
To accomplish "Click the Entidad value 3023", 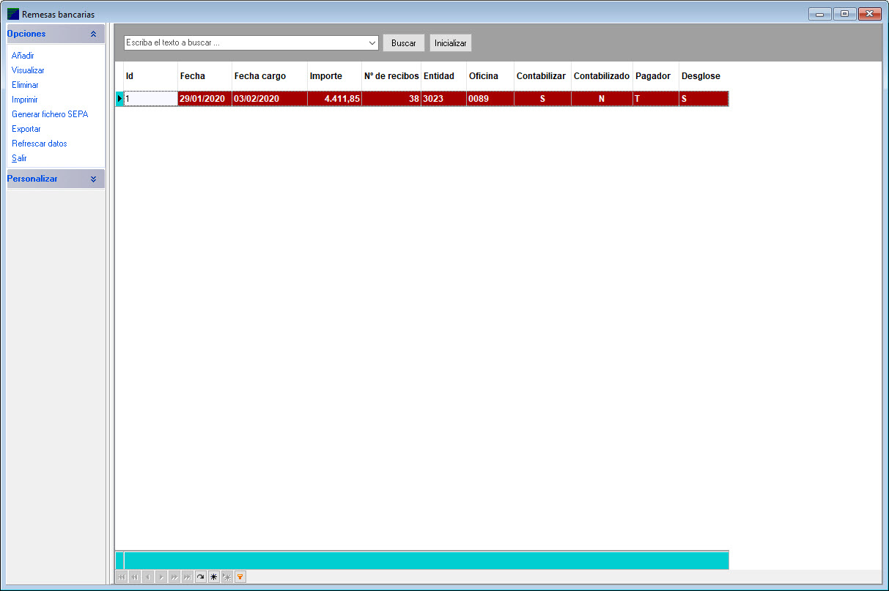I will (444, 99).
